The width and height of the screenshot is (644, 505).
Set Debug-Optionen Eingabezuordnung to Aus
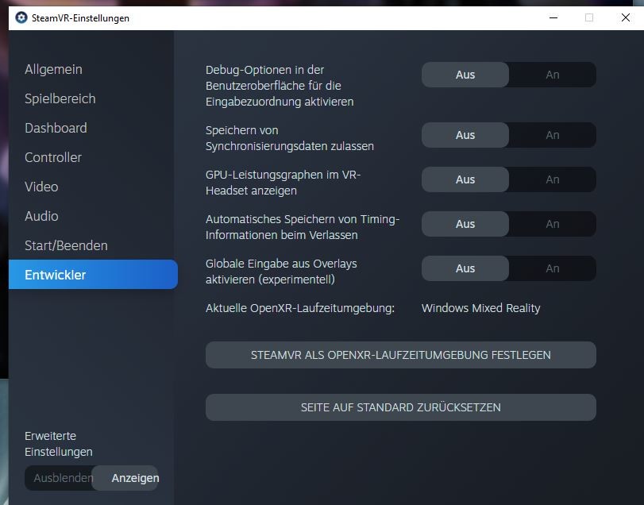coord(465,75)
